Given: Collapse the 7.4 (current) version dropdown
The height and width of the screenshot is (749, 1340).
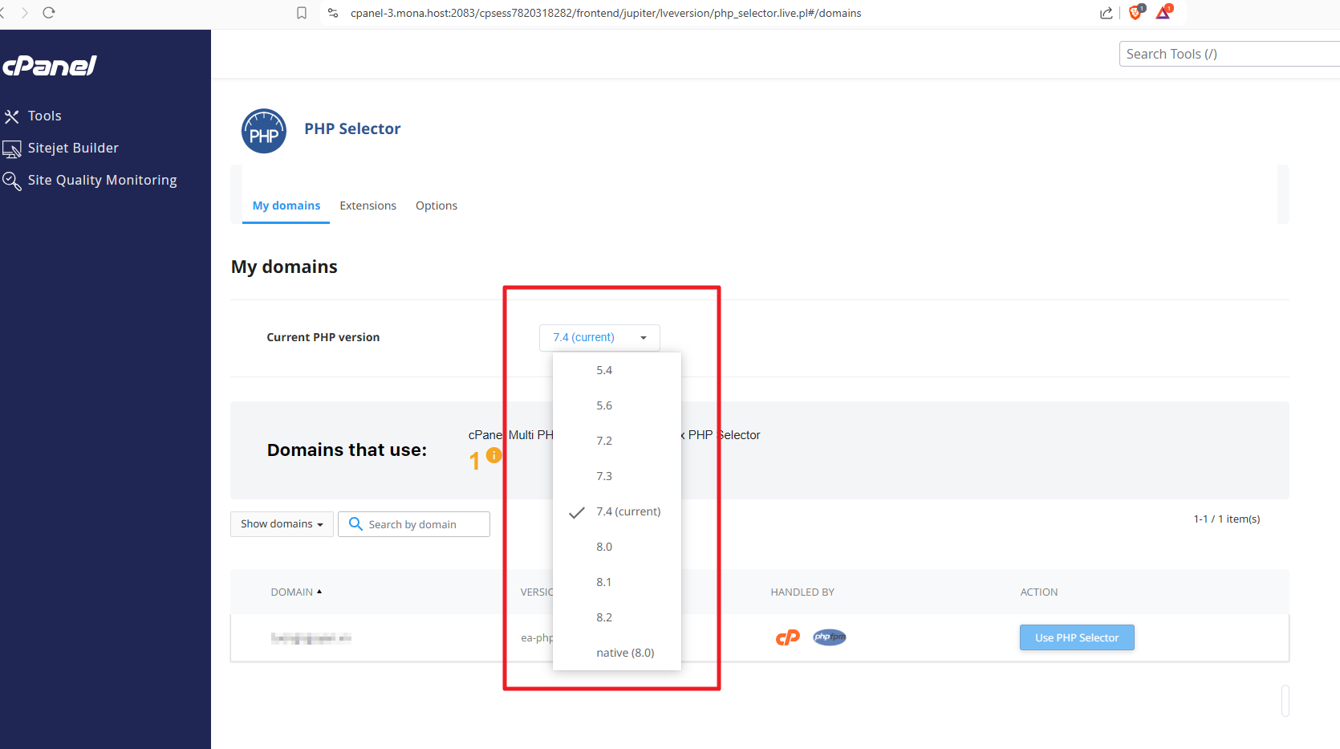Looking at the screenshot, I should tap(599, 338).
